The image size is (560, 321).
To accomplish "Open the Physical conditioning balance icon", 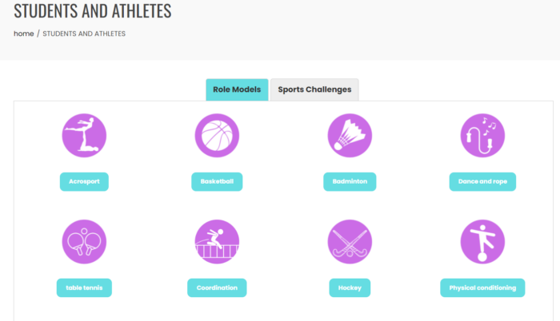I will pos(482,242).
